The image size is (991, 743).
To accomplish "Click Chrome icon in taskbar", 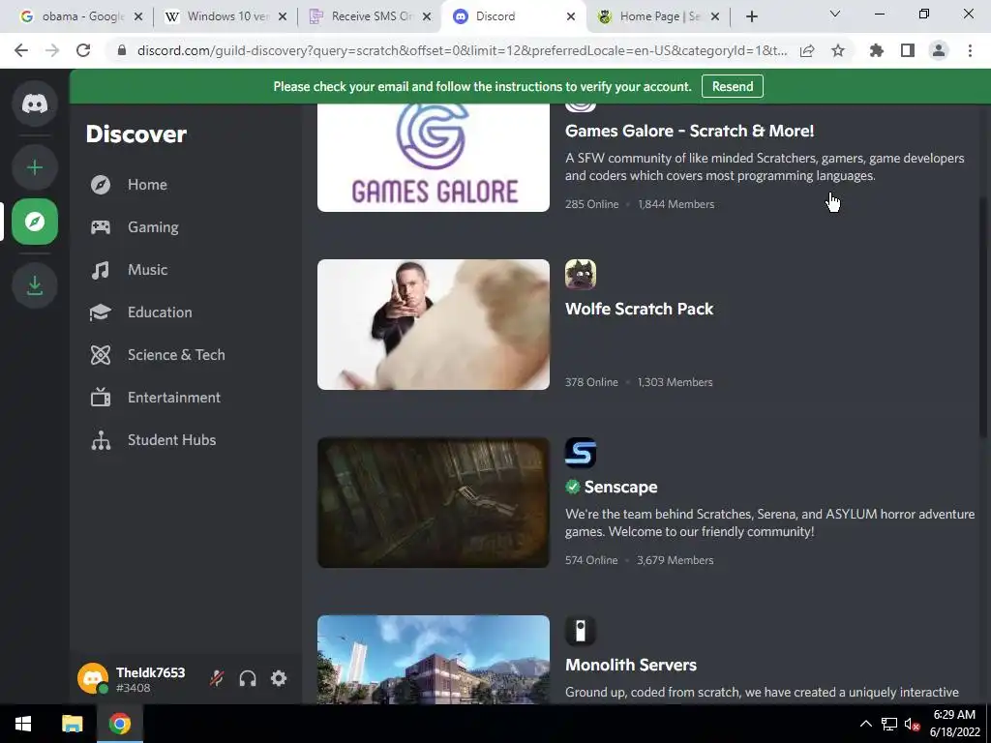I will point(119,724).
